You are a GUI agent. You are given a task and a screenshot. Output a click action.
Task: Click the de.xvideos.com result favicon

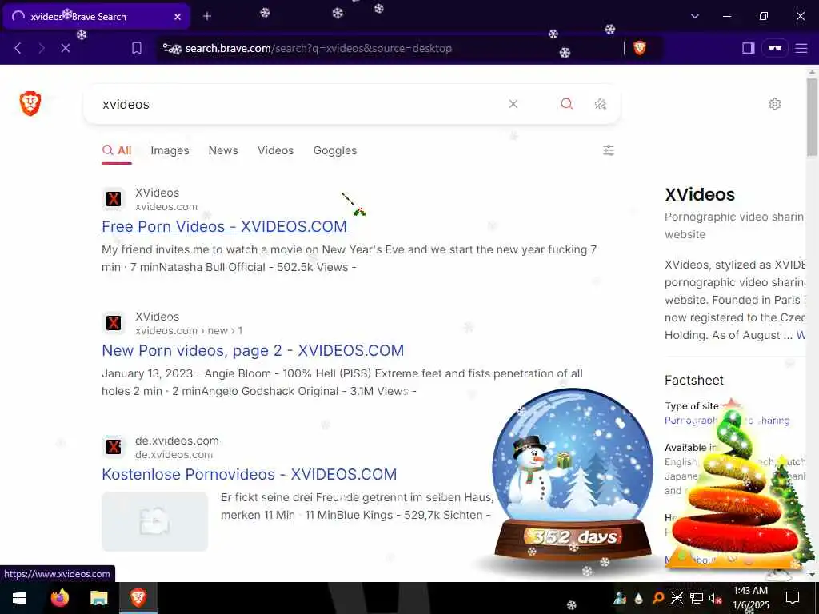point(114,447)
